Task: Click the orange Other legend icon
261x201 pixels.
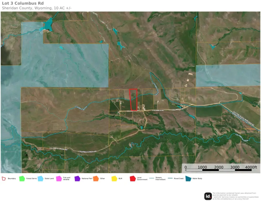Action: [x=96, y=178]
